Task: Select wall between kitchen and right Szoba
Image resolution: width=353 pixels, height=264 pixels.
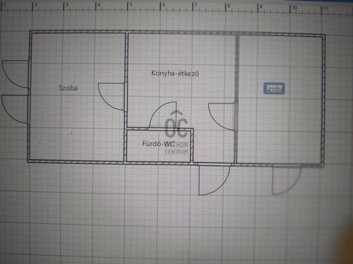Action: [236, 99]
